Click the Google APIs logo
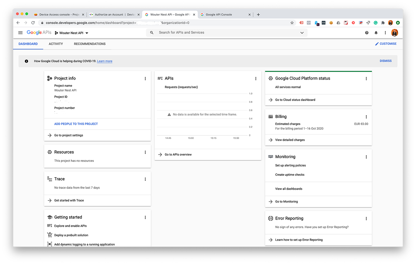416x264 pixels. pos(39,33)
